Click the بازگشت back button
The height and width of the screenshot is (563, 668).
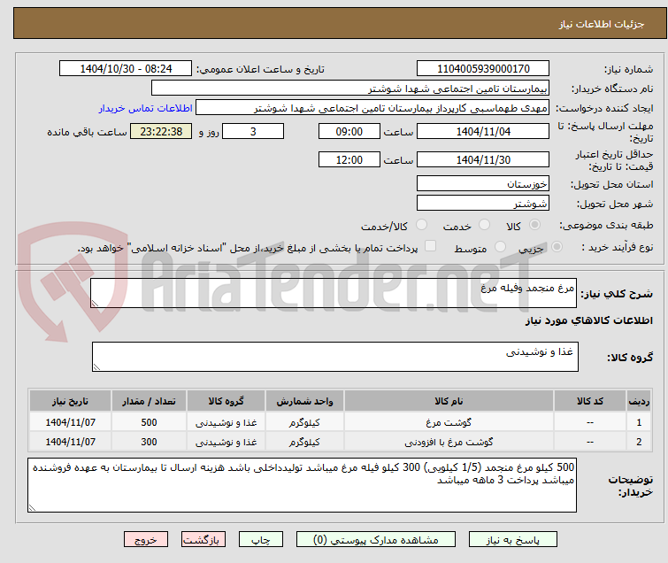(x=203, y=540)
